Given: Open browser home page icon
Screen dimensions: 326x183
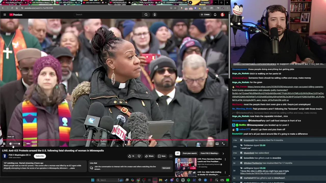Looking at the screenshot, I should (x=17, y=8).
